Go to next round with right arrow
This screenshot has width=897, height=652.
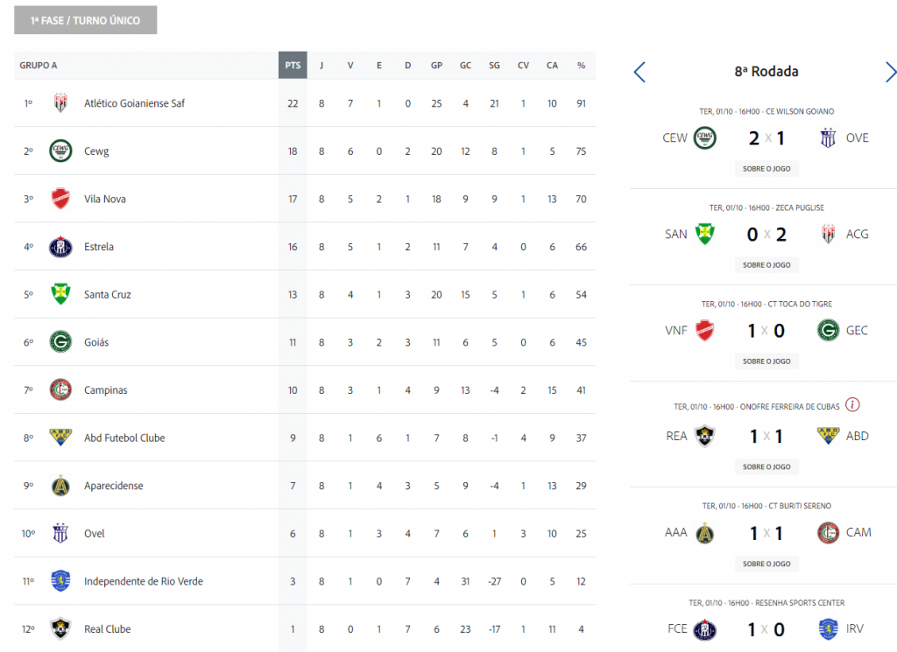(891, 72)
